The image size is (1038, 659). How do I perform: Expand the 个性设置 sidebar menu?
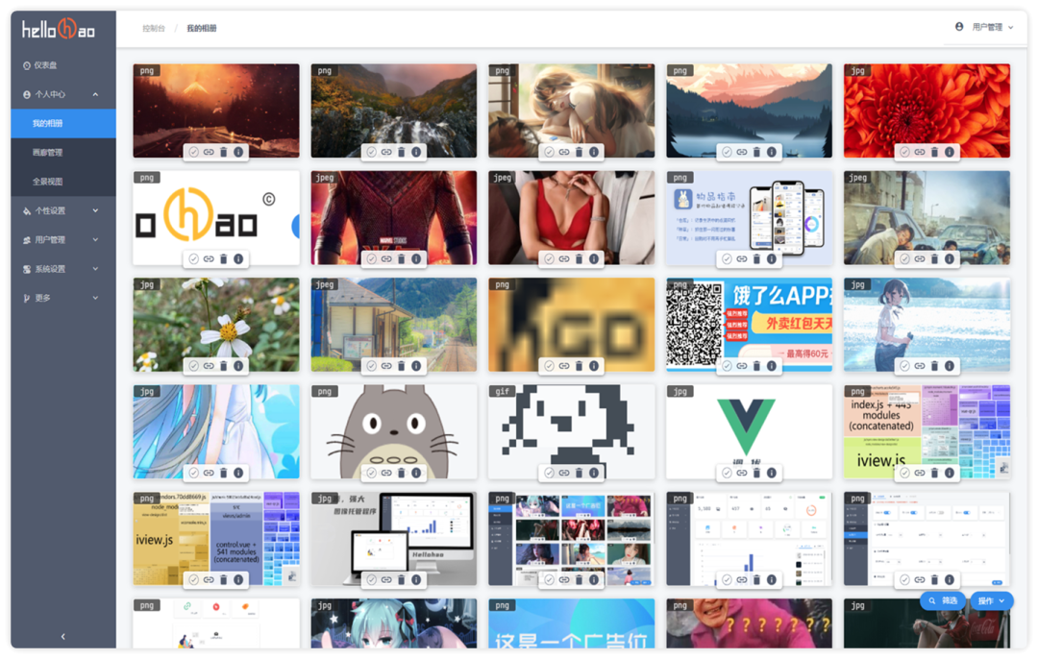[62, 211]
